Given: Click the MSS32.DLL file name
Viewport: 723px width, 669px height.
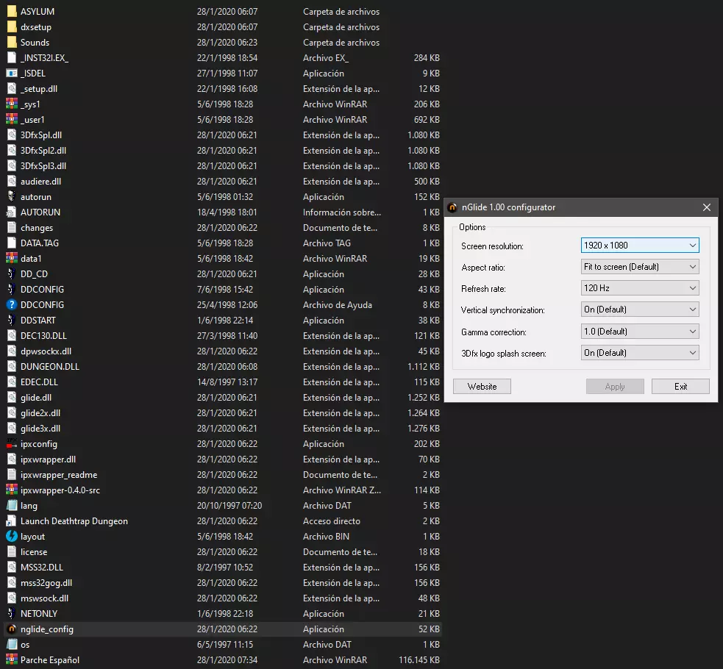Looking at the screenshot, I should [x=42, y=567].
